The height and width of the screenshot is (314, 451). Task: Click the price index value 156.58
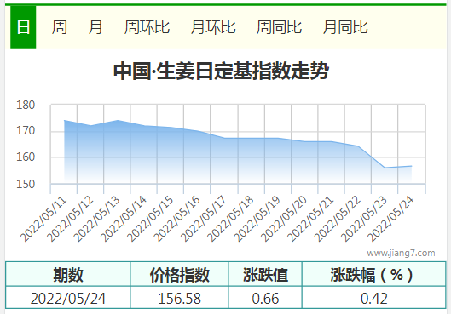180,299
